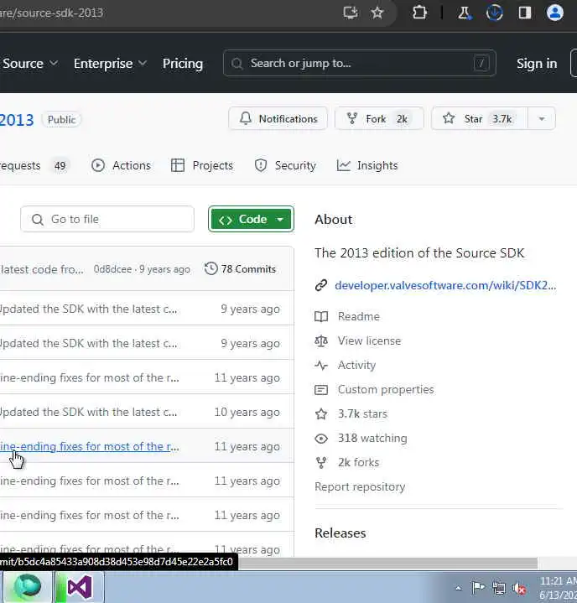The width and height of the screenshot is (577, 603).
Task: Click the link chain icon in About
Action: pyautogui.click(x=321, y=285)
